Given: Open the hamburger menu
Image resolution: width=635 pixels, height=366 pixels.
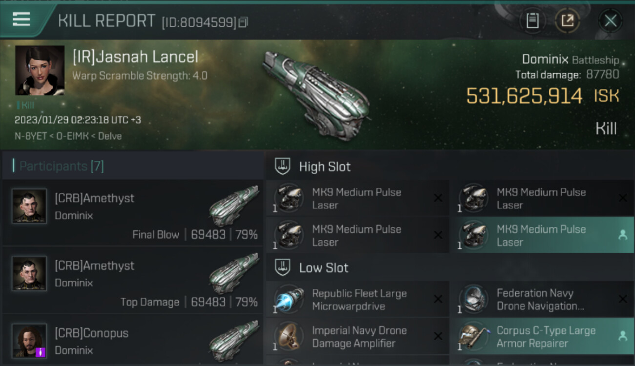Looking at the screenshot, I should click(21, 20).
